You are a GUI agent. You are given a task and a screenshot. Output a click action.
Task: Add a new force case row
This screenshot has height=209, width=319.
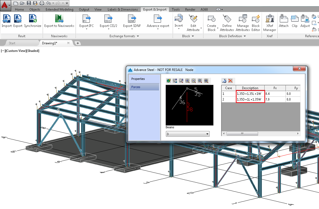224,81
